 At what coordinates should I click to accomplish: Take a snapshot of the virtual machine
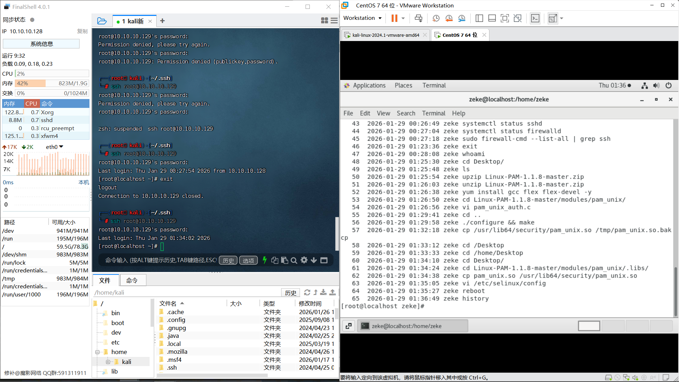click(x=436, y=18)
